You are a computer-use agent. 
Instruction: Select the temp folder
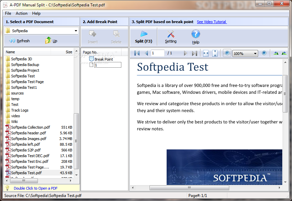point(15,99)
